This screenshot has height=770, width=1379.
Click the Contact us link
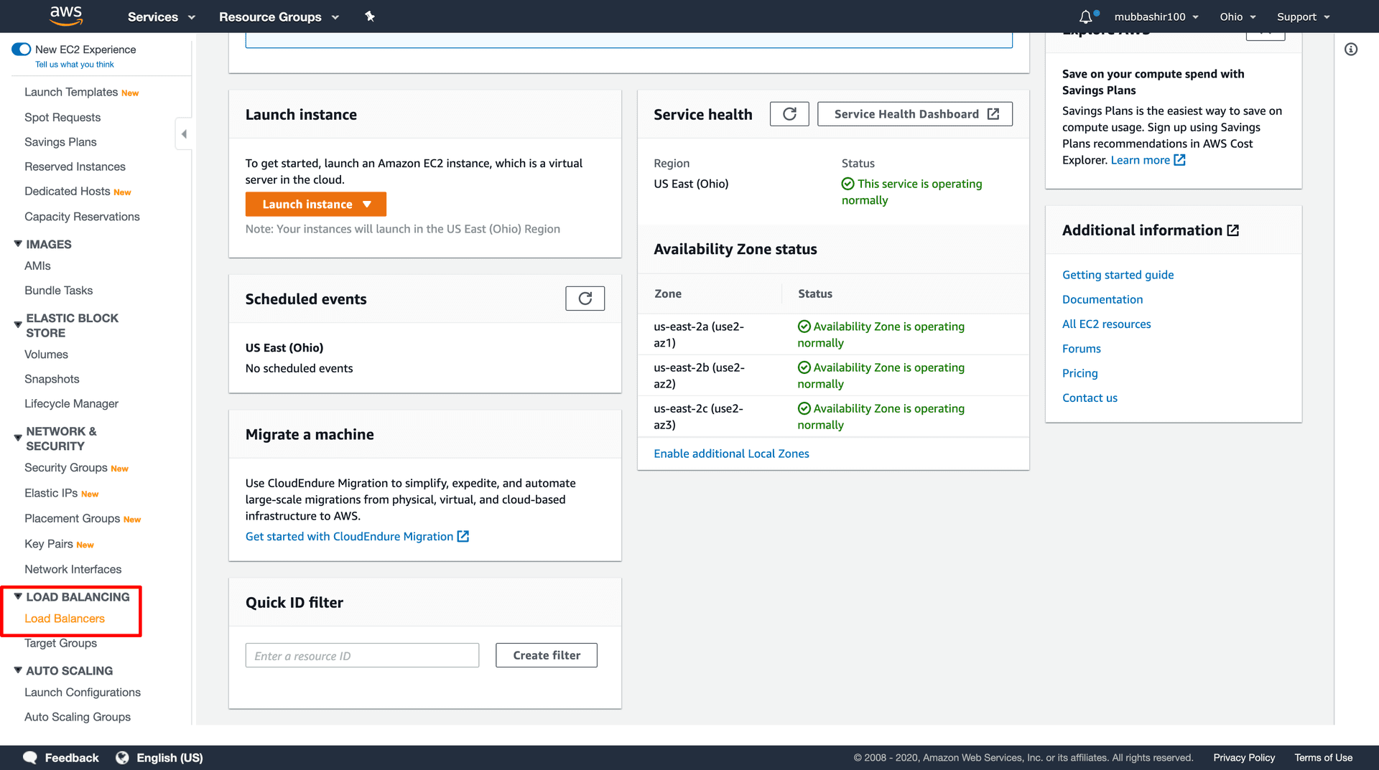click(1090, 398)
